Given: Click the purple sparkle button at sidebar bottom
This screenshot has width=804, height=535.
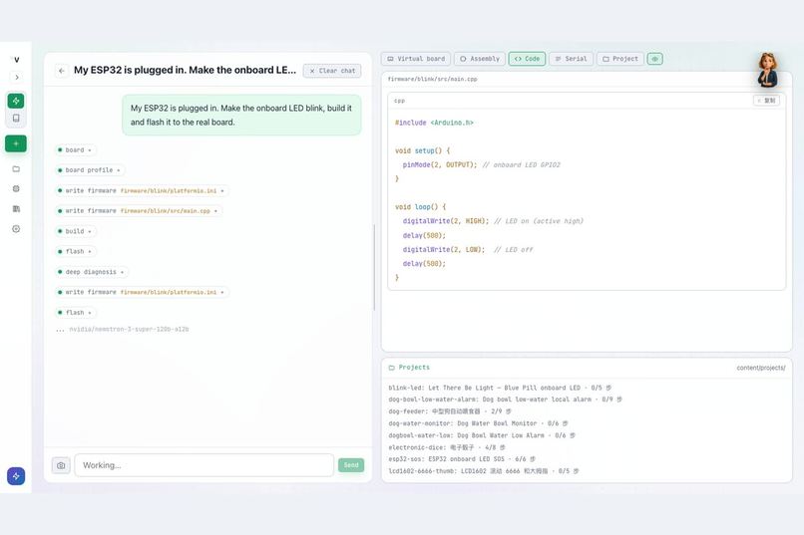Looking at the screenshot, I should (16, 476).
